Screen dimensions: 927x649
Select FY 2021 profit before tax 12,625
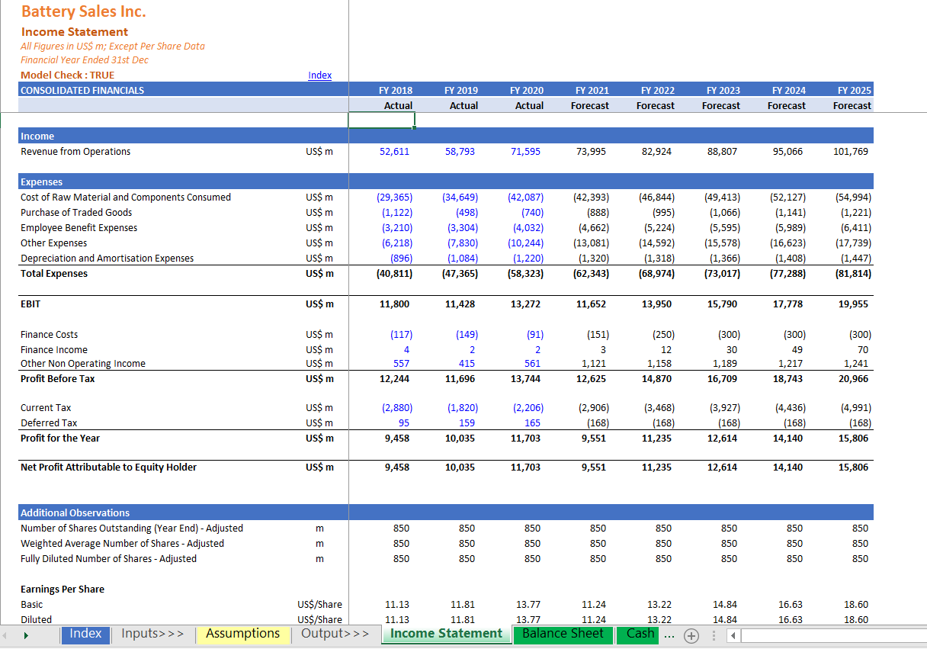[591, 379]
